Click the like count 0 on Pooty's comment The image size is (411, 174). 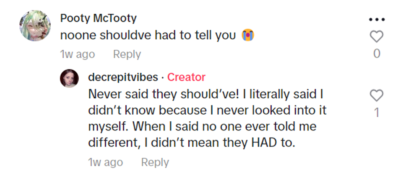(x=377, y=54)
